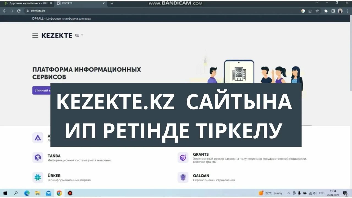Open the Chrome profile avatar
The image size is (352, 198).
point(340,11)
